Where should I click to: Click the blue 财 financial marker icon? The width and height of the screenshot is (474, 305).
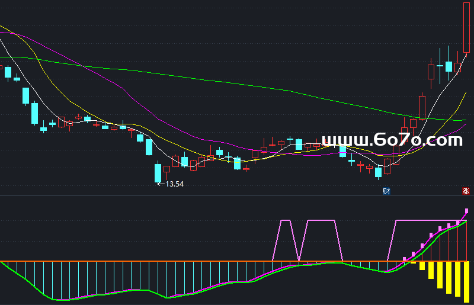coord(386,191)
